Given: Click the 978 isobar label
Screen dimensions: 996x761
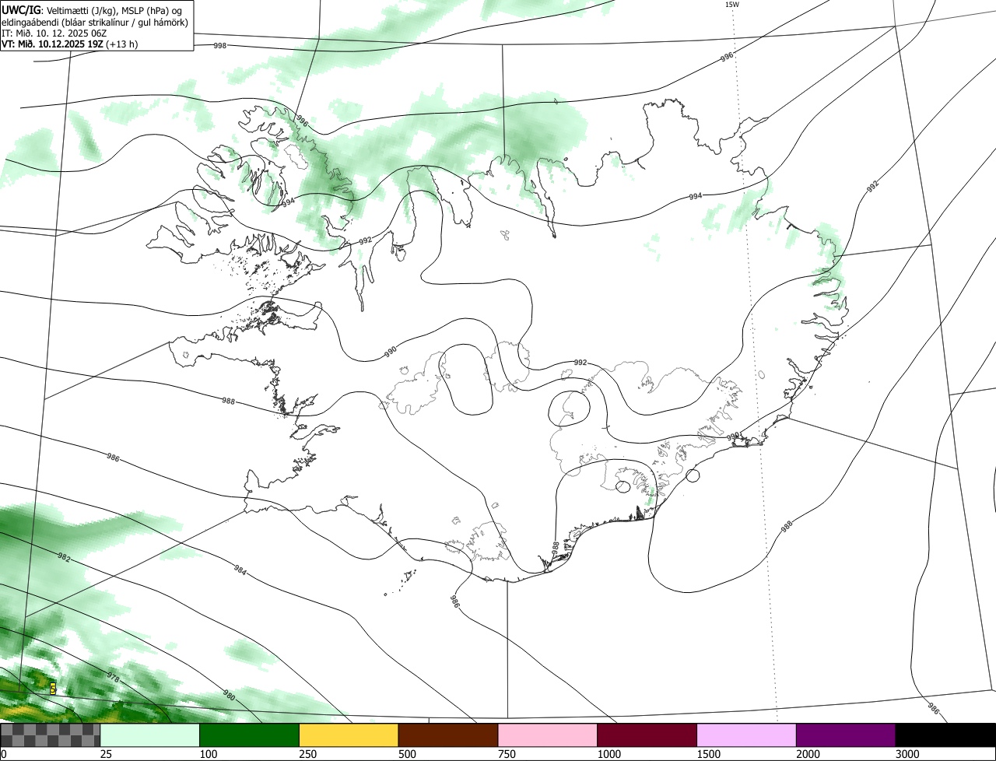Looking at the screenshot, I should coord(113,679).
